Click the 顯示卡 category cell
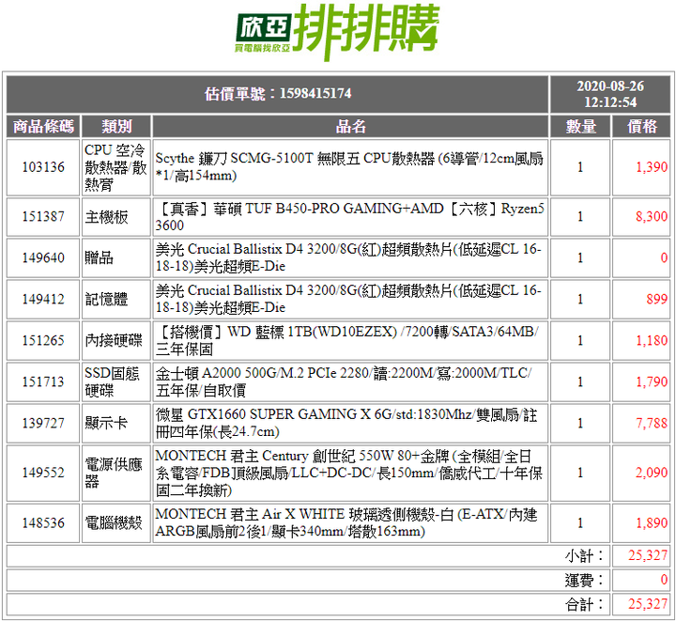Image resolution: width=676 pixels, height=622 pixels. click(115, 423)
